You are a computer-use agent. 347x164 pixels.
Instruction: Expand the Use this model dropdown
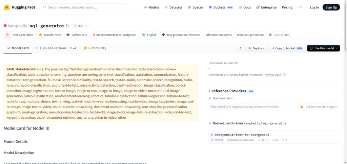[x=323, y=48]
